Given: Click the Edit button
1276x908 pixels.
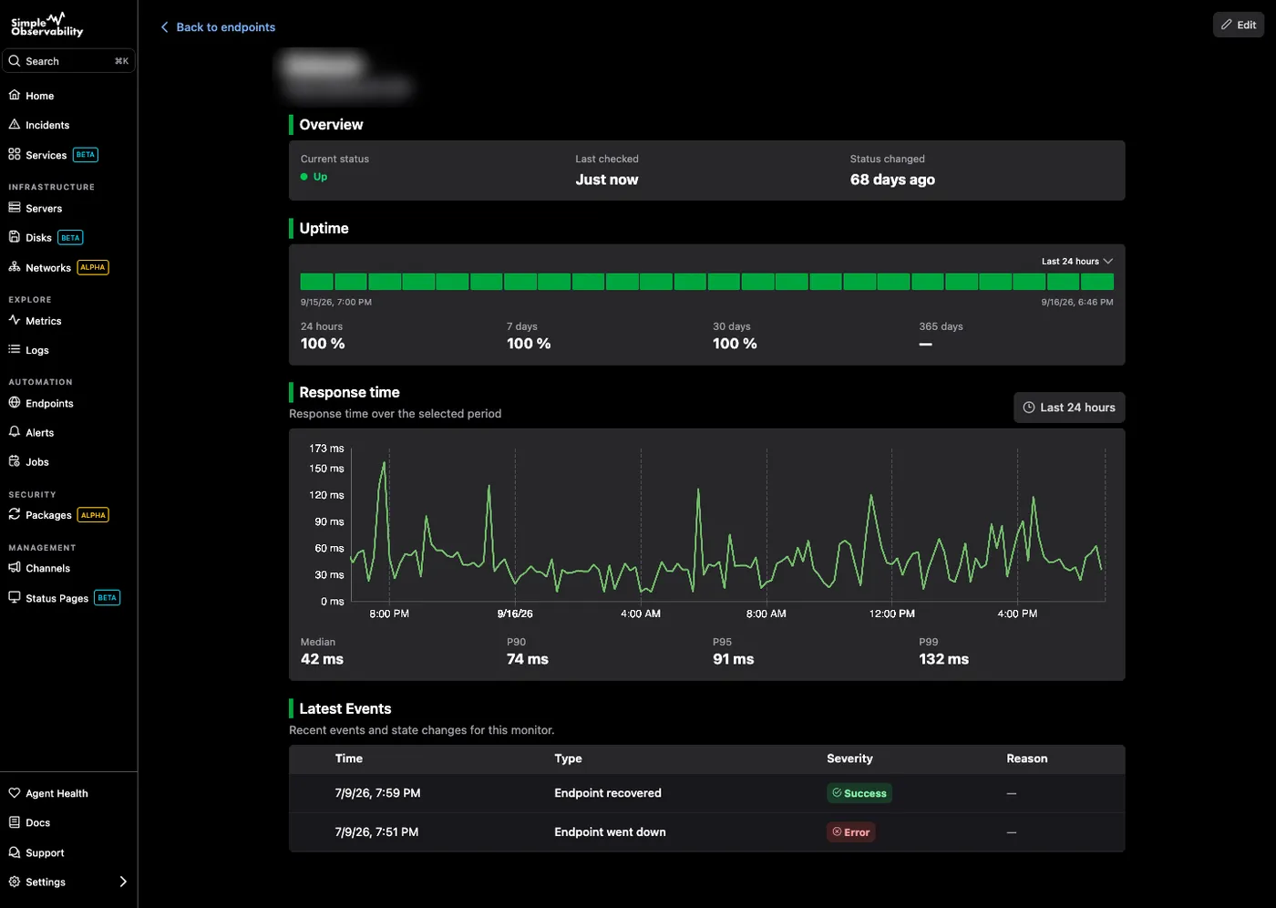Looking at the screenshot, I should tap(1239, 25).
